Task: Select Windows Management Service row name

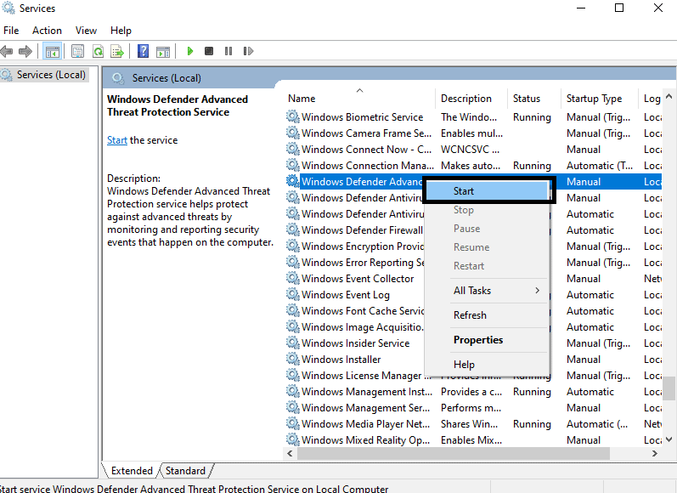Action: coord(365,408)
